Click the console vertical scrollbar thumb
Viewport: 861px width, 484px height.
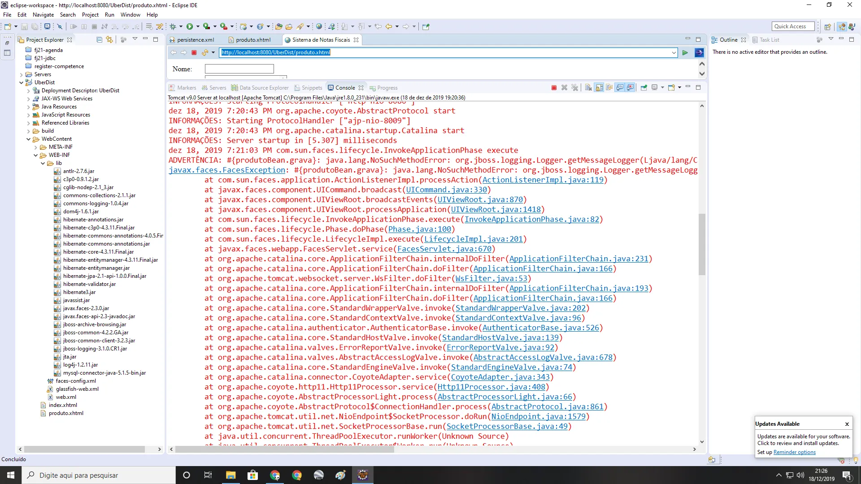(702, 244)
